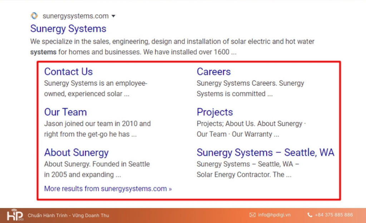Image resolution: width=366 pixels, height=223 pixels.
Task: Click the snippet 'Solar Energy Contractor. The ...'
Action: (244, 174)
